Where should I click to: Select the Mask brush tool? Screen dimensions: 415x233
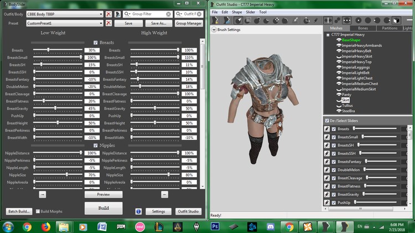coord(248,20)
